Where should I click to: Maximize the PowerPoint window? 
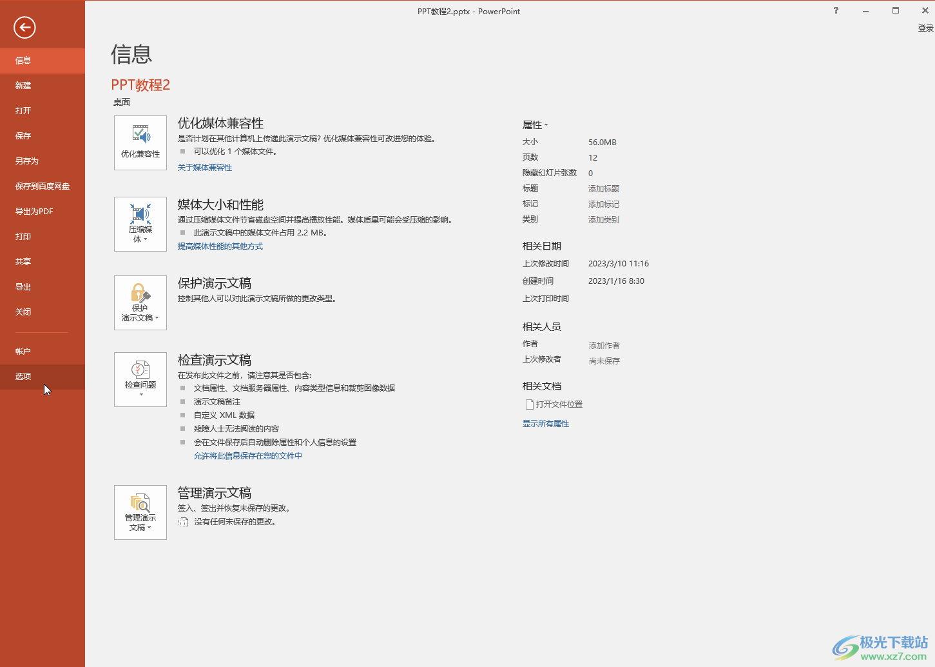click(x=896, y=10)
